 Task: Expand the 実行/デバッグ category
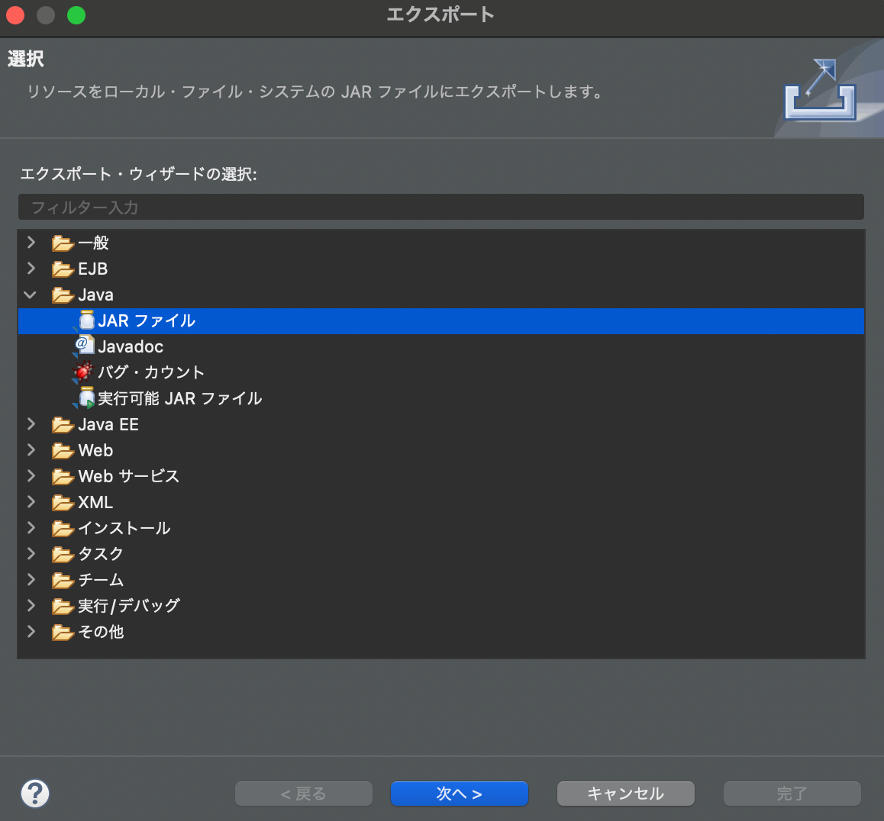coord(31,605)
